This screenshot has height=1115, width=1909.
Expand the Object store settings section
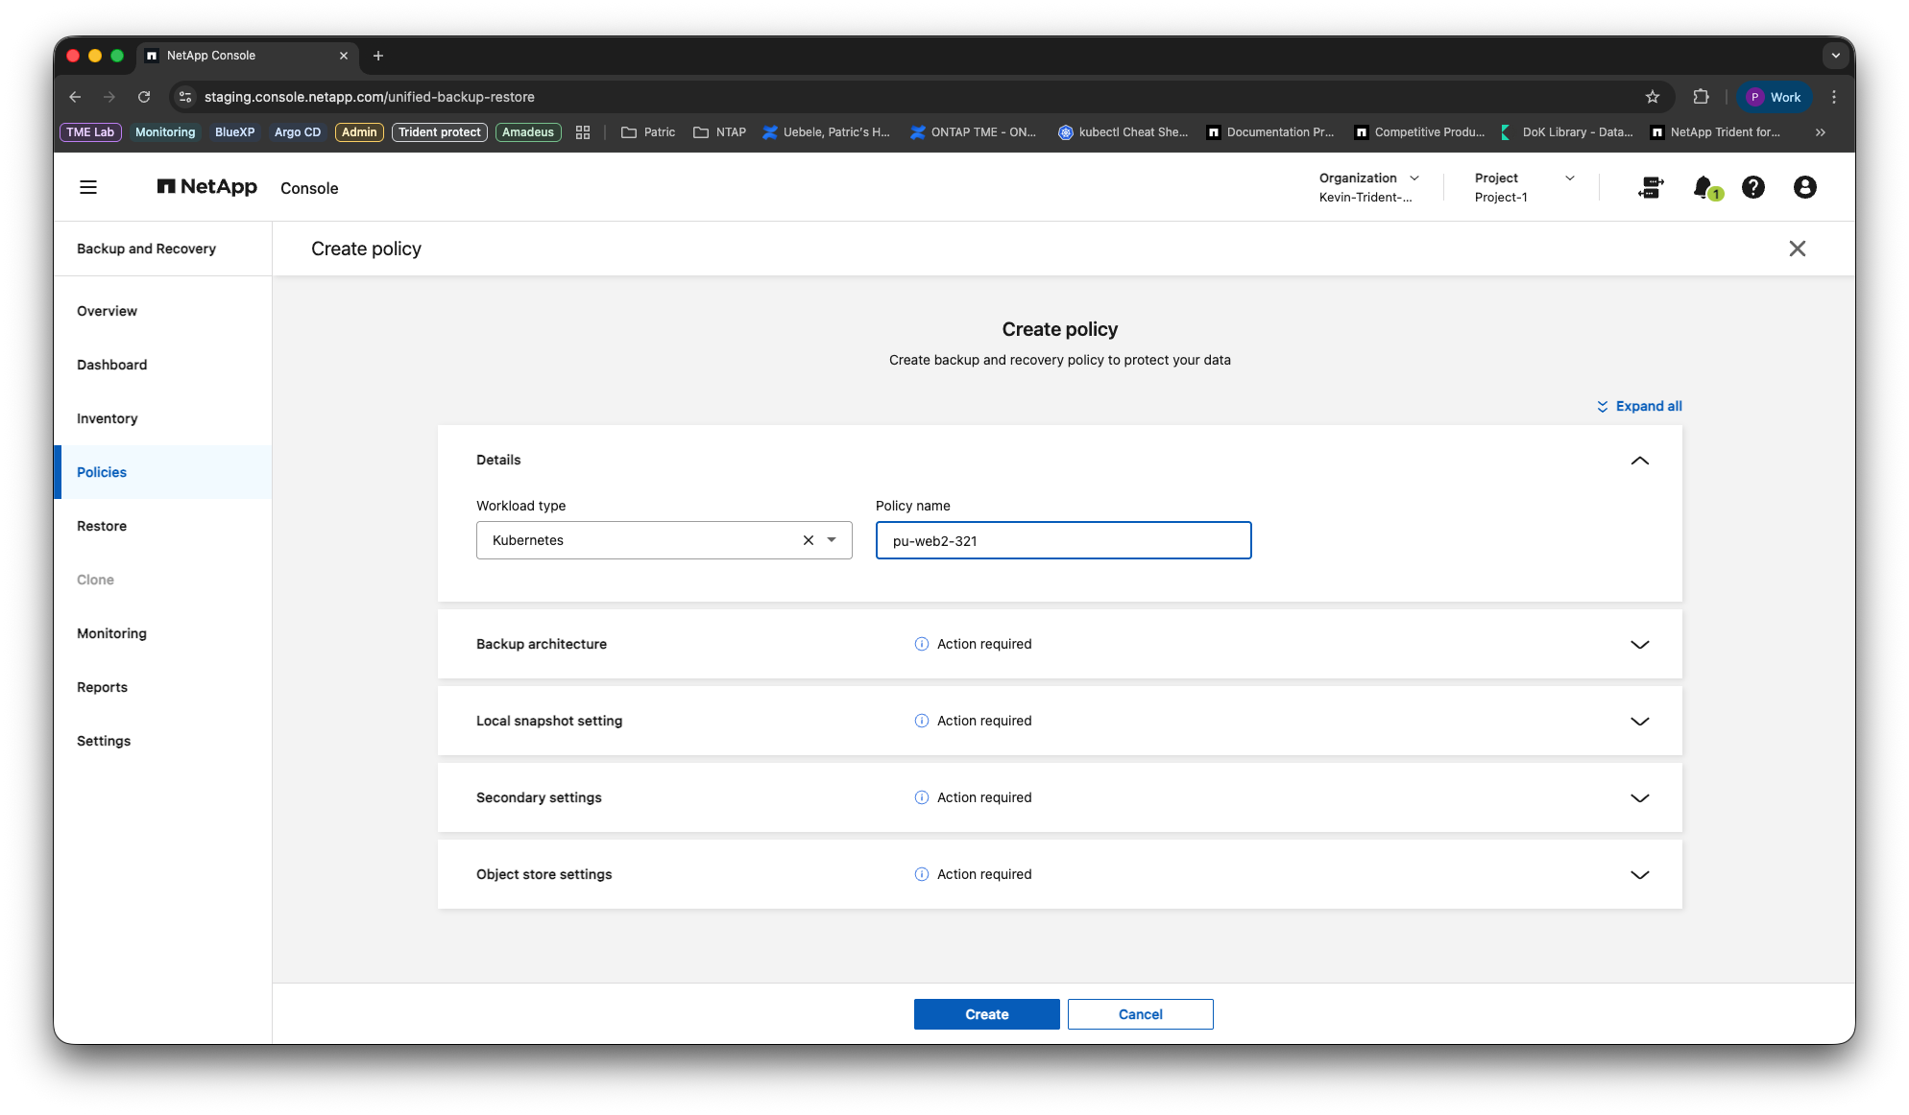coord(1640,875)
